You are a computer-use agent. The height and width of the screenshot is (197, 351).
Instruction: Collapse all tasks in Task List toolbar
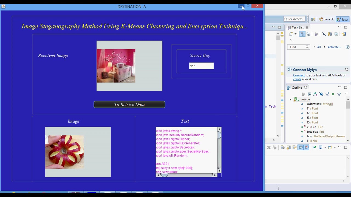tap(336, 34)
